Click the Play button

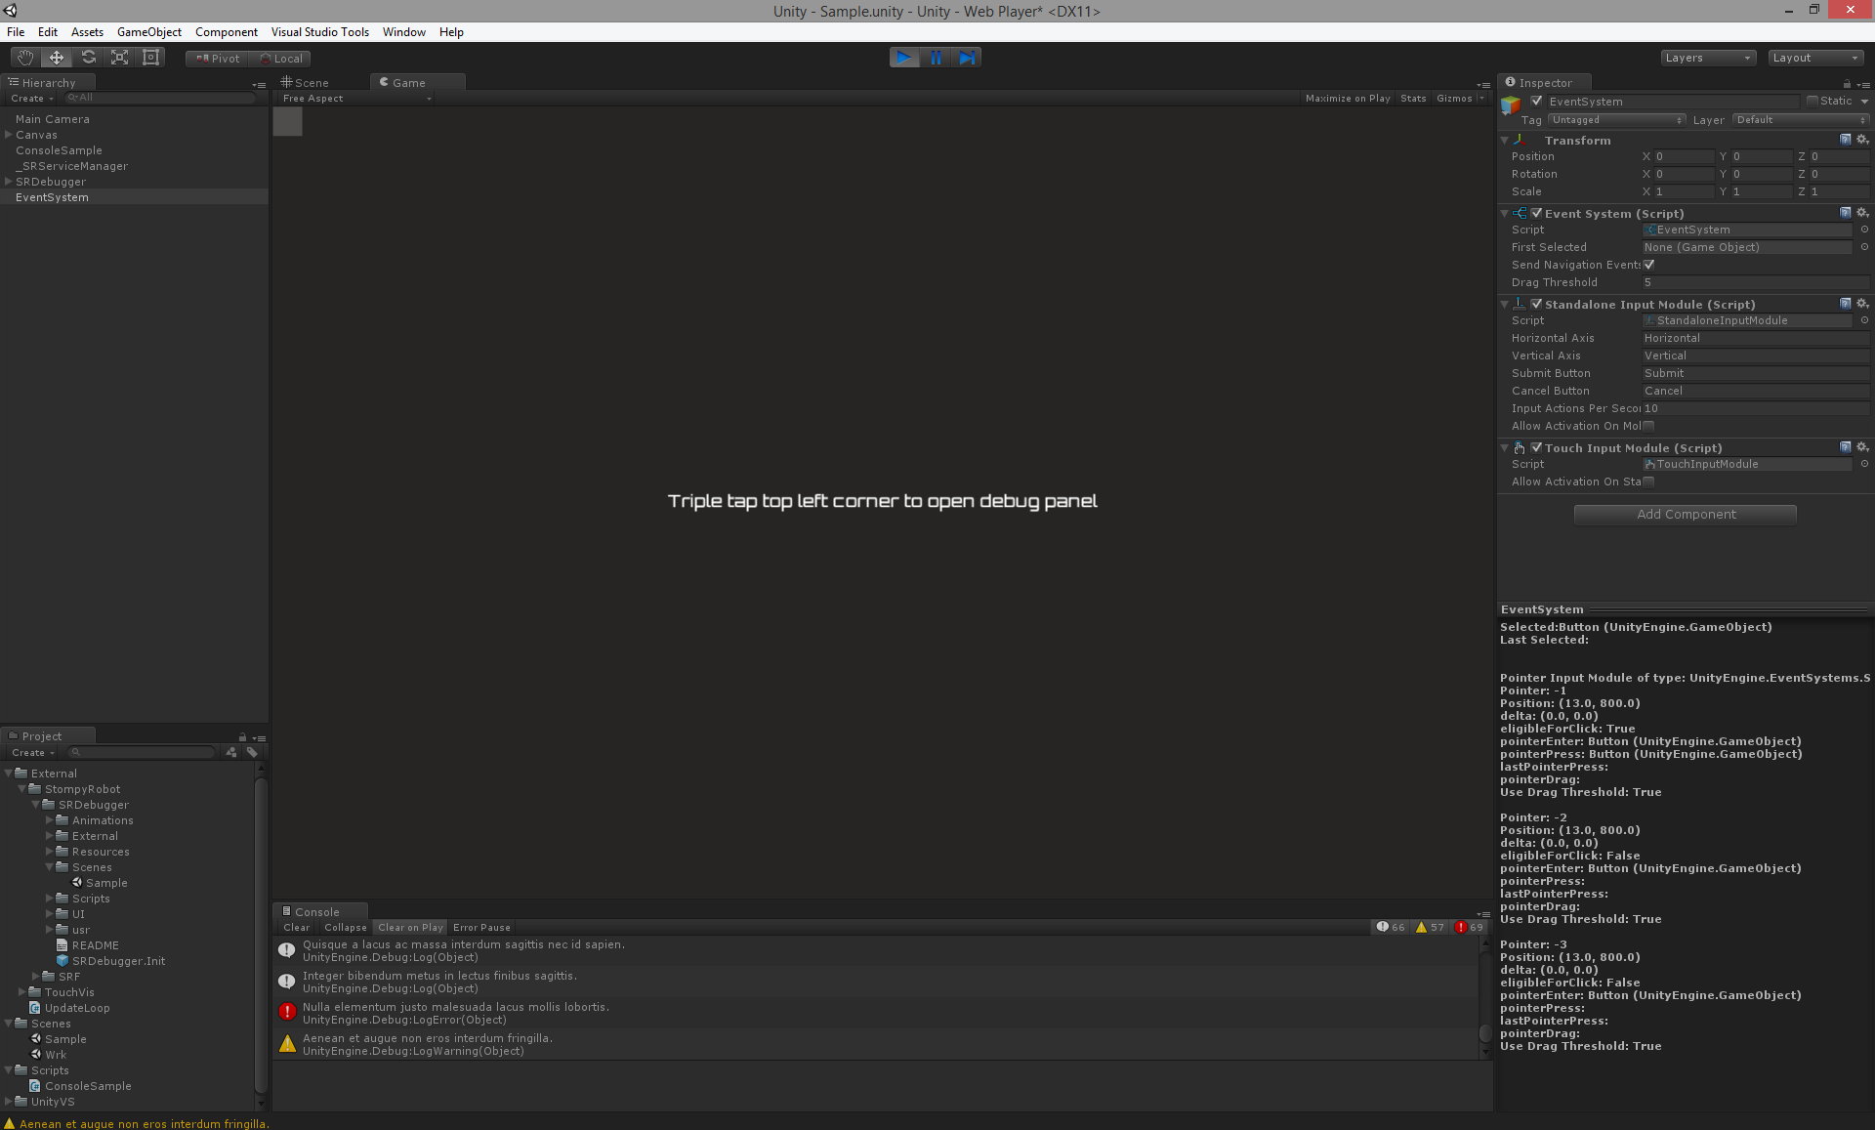coord(904,58)
